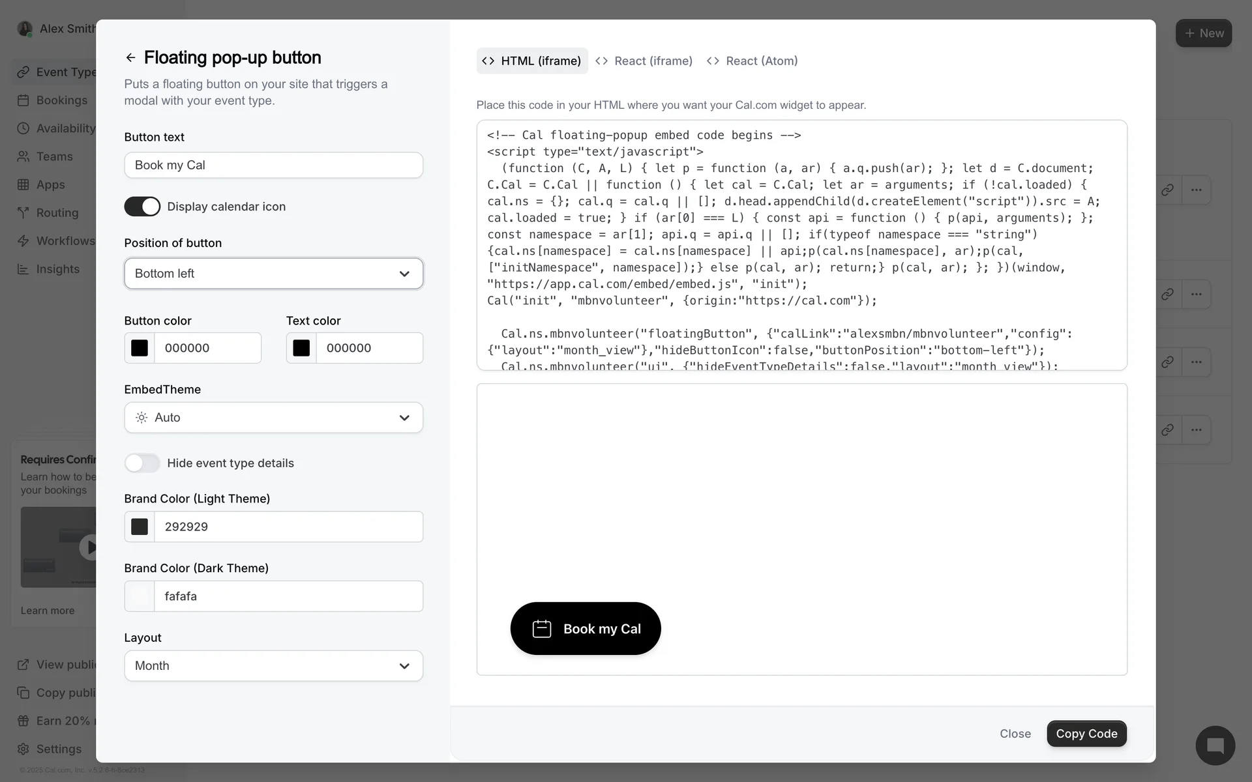
Task: Switch to React (iframe) tab
Action: 644,61
